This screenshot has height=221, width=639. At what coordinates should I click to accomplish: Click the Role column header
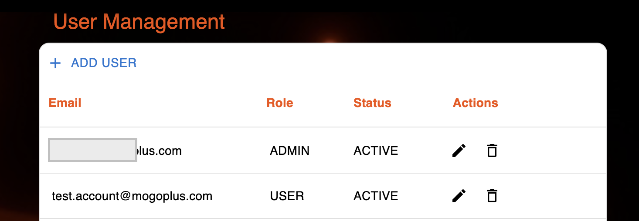pyautogui.click(x=280, y=103)
